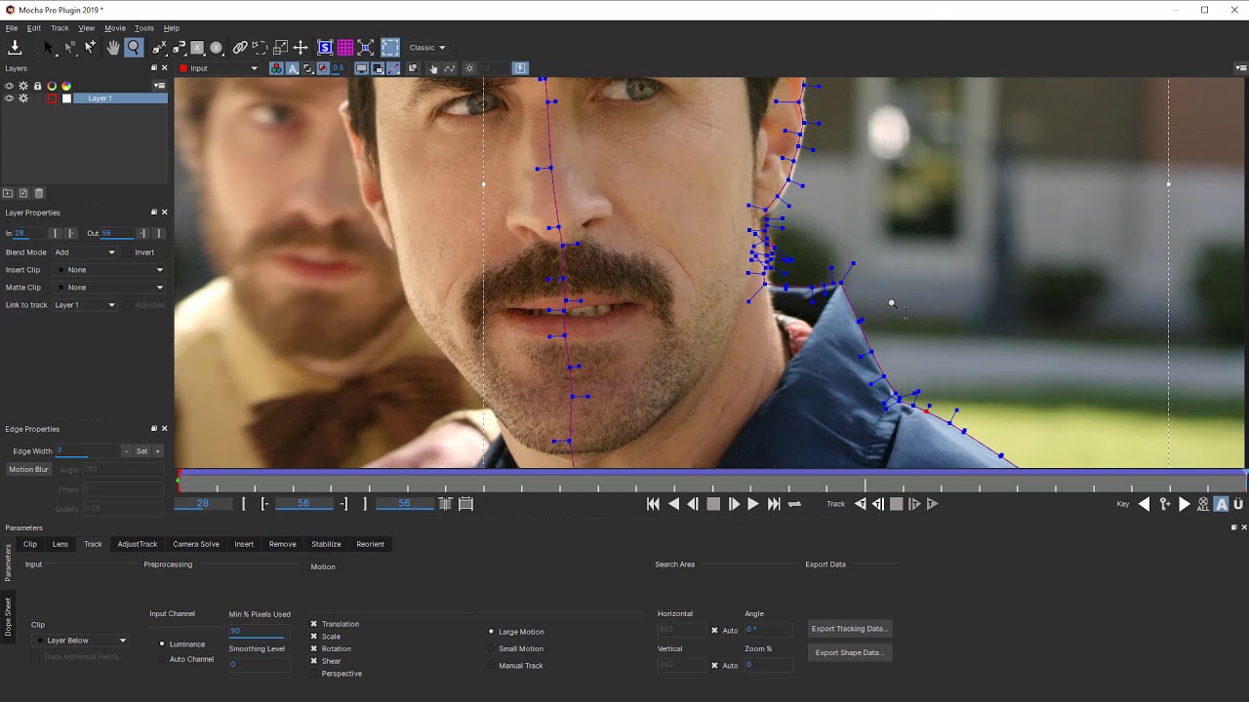Click the viewer brightness sun icon

tap(469, 68)
